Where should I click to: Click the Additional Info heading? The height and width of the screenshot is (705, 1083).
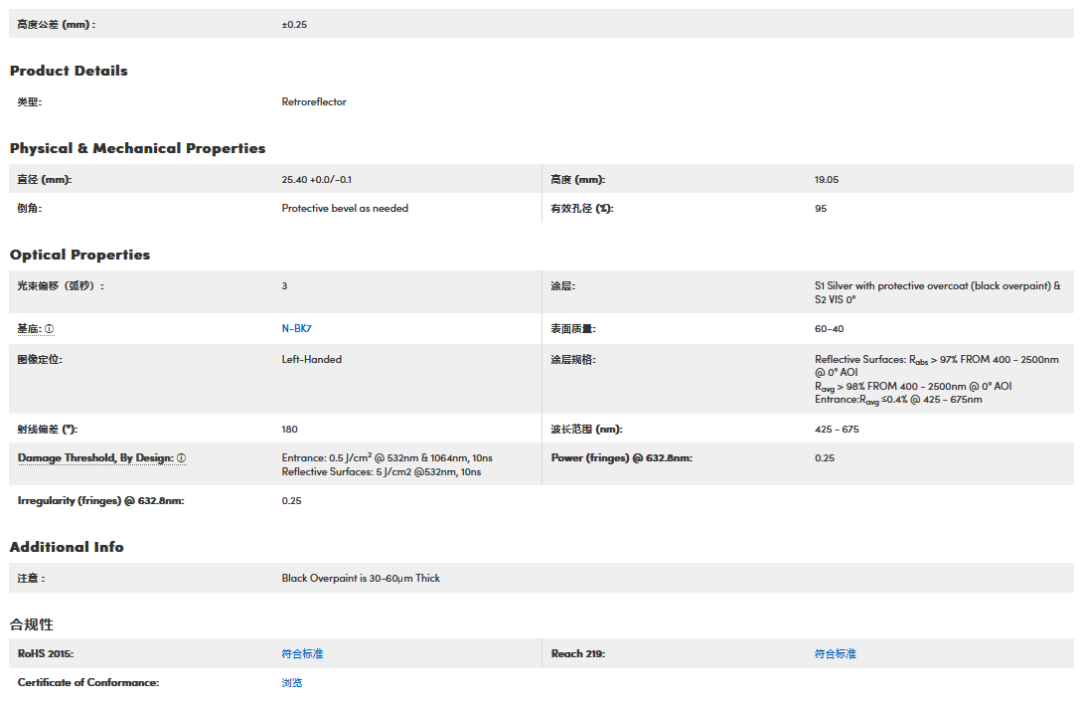click(67, 547)
